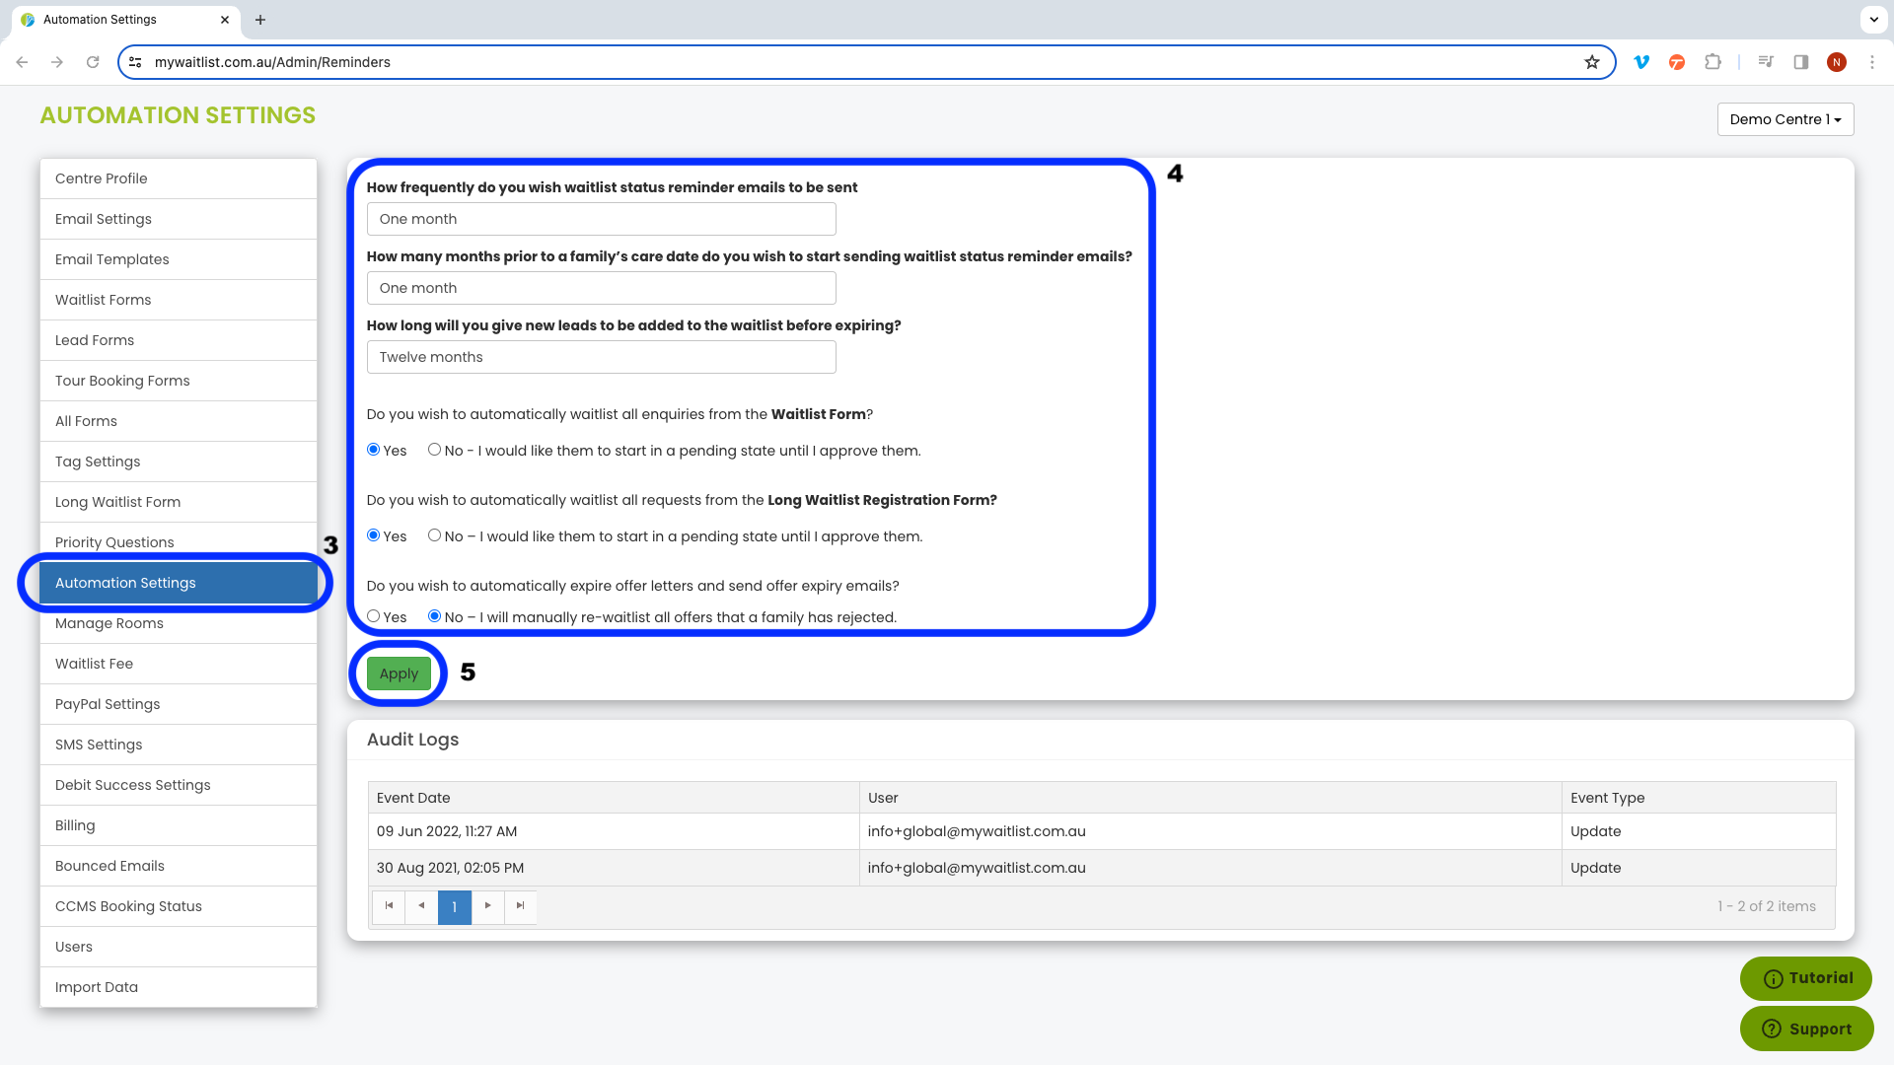Open the Support button
This screenshot has width=1894, height=1065.
pyautogui.click(x=1806, y=1029)
